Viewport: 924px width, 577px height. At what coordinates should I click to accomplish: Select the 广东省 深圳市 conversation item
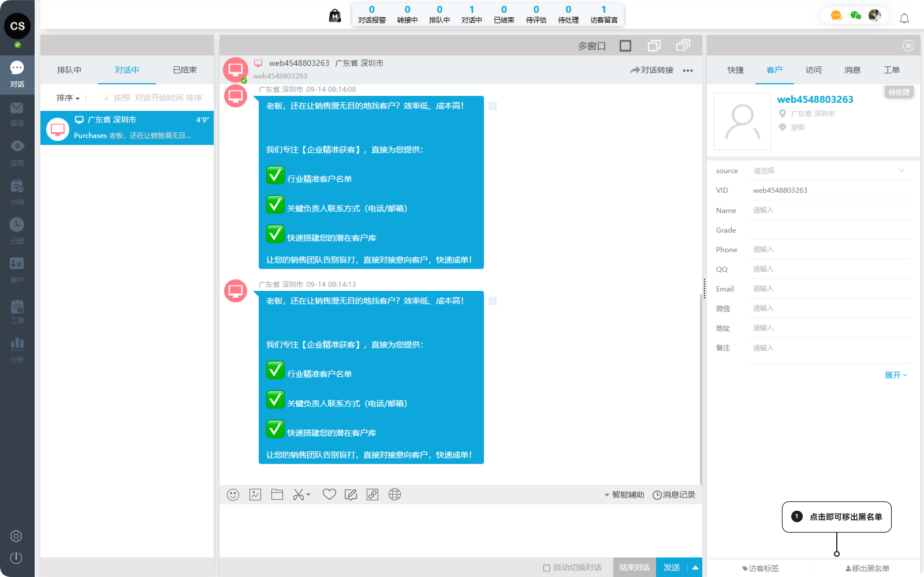tap(127, 128)
